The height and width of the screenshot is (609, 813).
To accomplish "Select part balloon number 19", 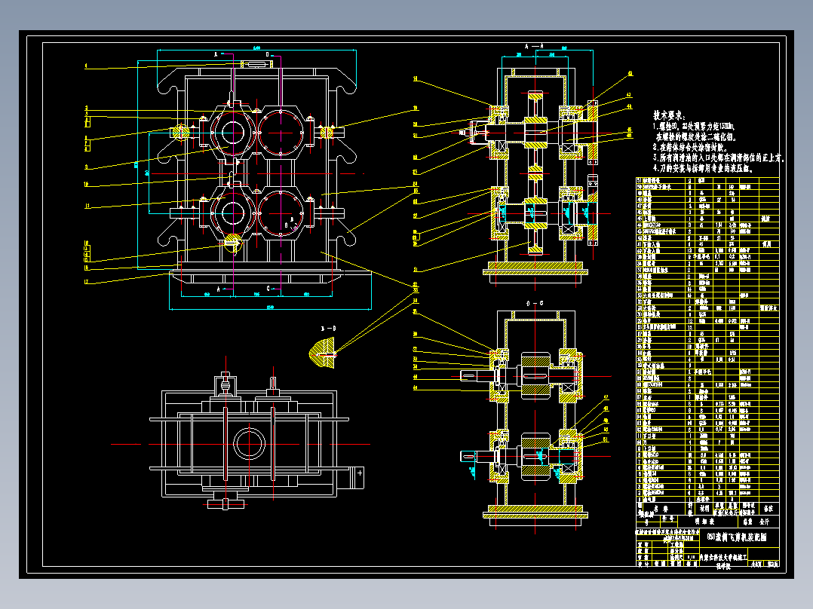I will pos(416,109).
